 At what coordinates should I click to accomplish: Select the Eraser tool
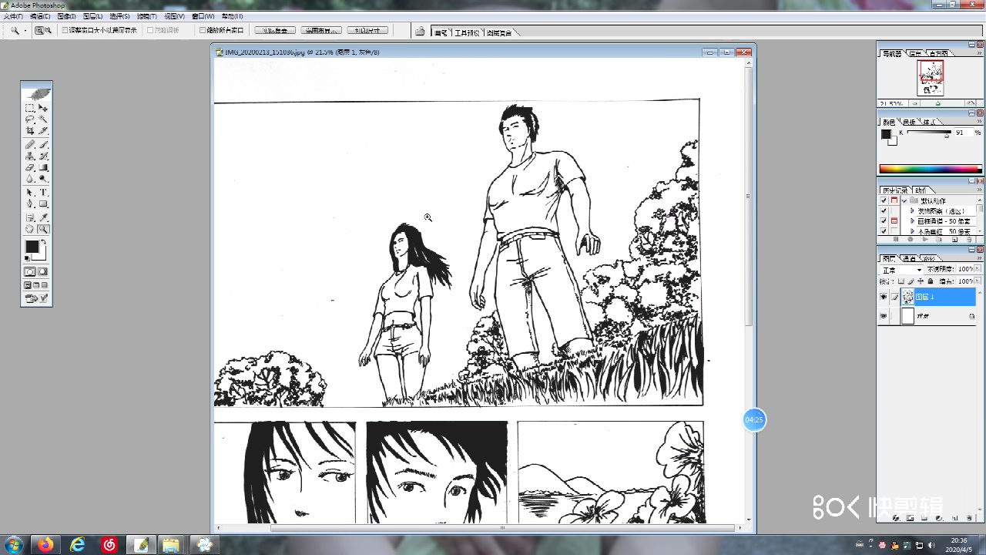(29, 166)
